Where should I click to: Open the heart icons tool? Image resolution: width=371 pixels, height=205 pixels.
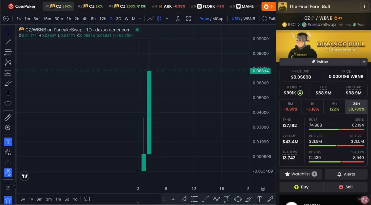[8, 104]
